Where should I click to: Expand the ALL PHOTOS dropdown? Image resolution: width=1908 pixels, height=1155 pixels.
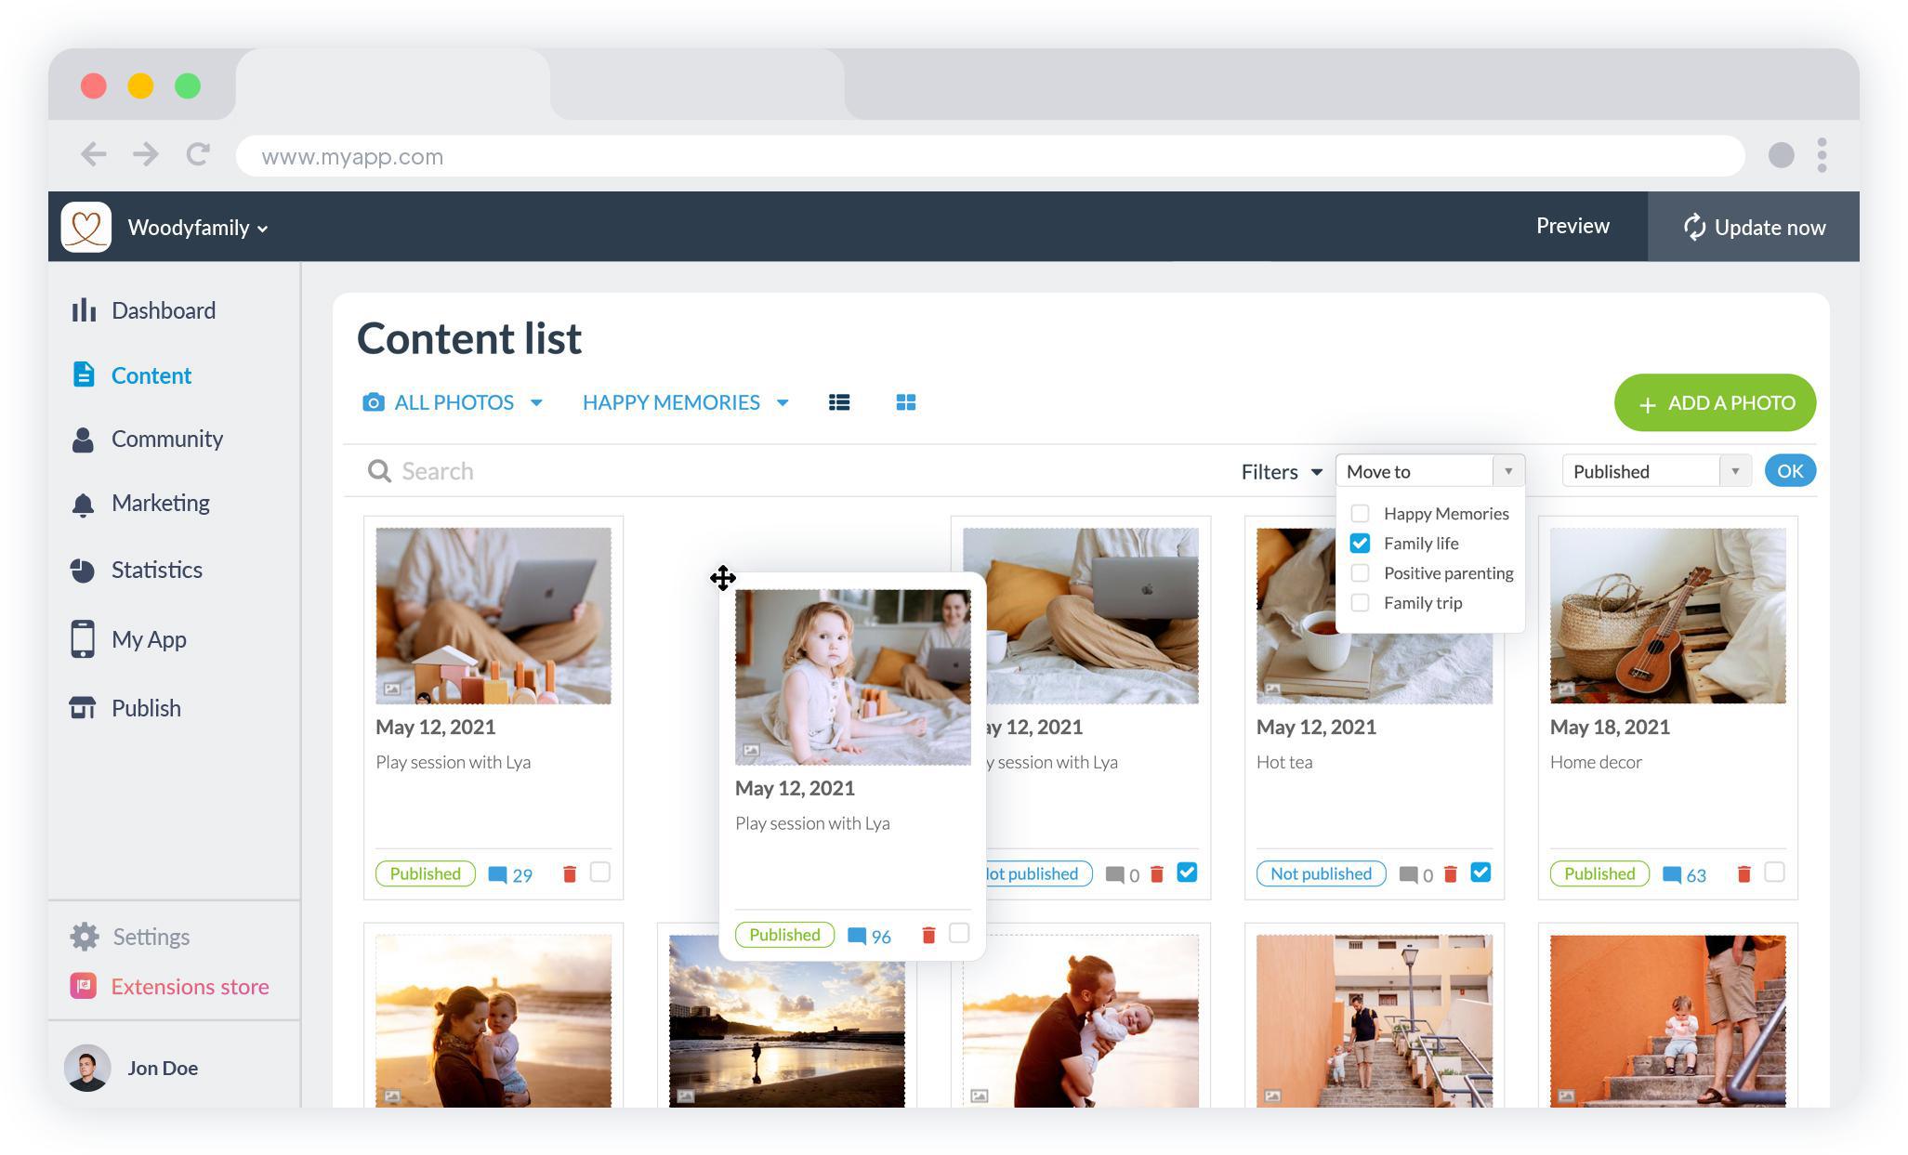tap(537, 403)
